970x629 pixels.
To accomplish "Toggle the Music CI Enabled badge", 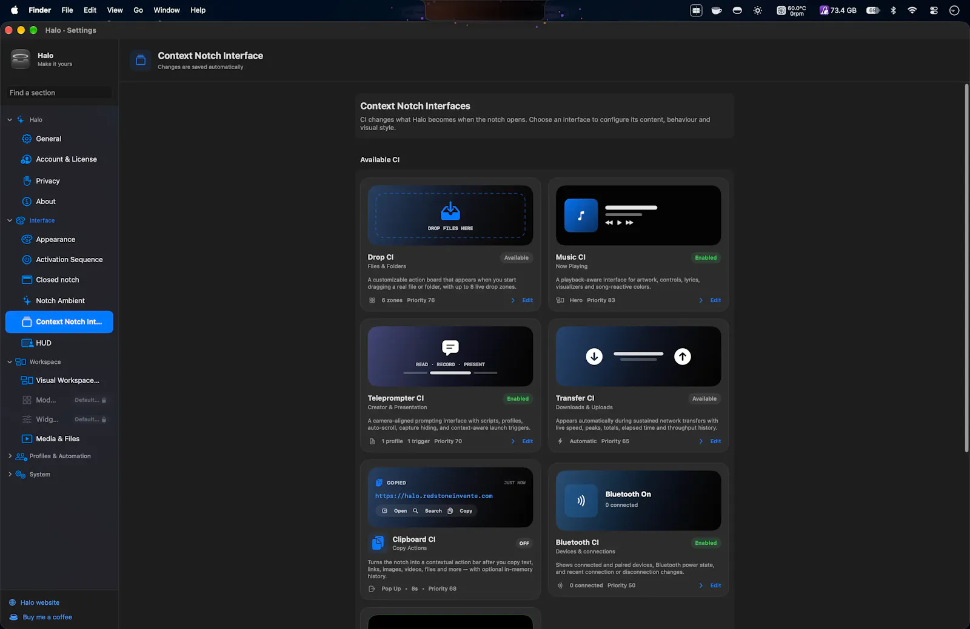I will (706, 258).
